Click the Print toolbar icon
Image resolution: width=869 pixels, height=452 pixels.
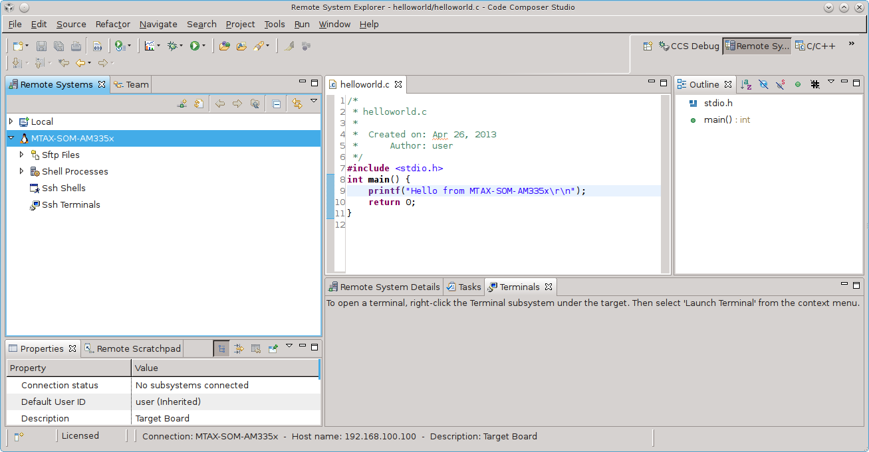coord(76,46)
